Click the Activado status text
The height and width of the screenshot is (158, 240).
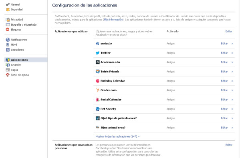click(x=172, y=31)
